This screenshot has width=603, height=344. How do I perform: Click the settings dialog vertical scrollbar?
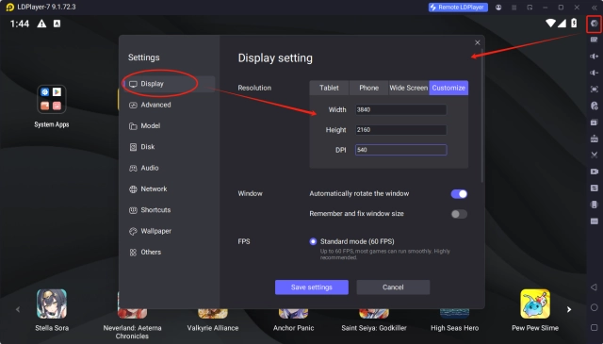(482, 115)
